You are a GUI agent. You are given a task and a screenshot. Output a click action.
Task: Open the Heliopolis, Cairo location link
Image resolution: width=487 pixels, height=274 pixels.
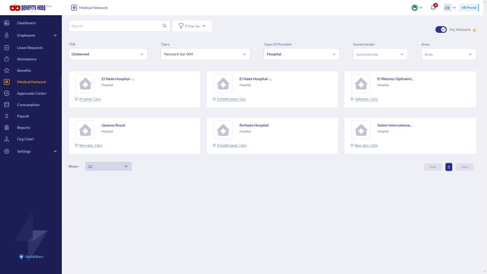[366, 99]
